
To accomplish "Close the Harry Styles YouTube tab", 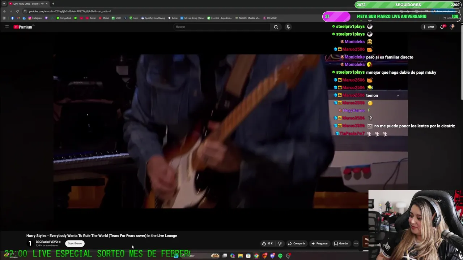I will pyautogui.click(x=47, y=4).
